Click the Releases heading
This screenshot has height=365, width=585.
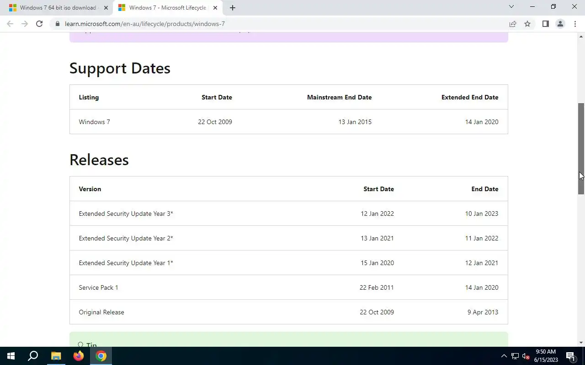click(x=99, y=160)
